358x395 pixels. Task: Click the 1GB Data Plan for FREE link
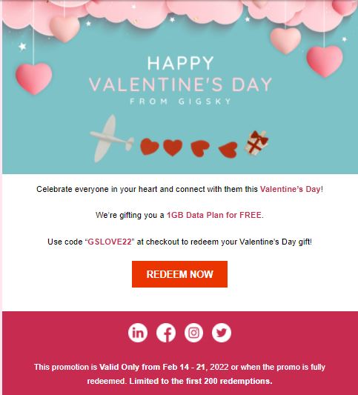click(x=214, y=215)
